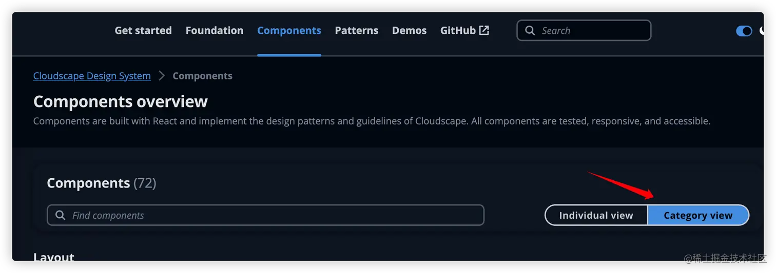Click the Components overview heading
The image size is (776, 273).
(121, 101)
